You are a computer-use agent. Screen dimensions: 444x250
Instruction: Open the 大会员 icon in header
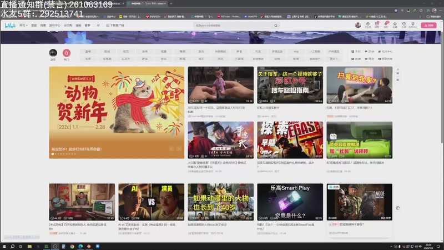point(367,26)
